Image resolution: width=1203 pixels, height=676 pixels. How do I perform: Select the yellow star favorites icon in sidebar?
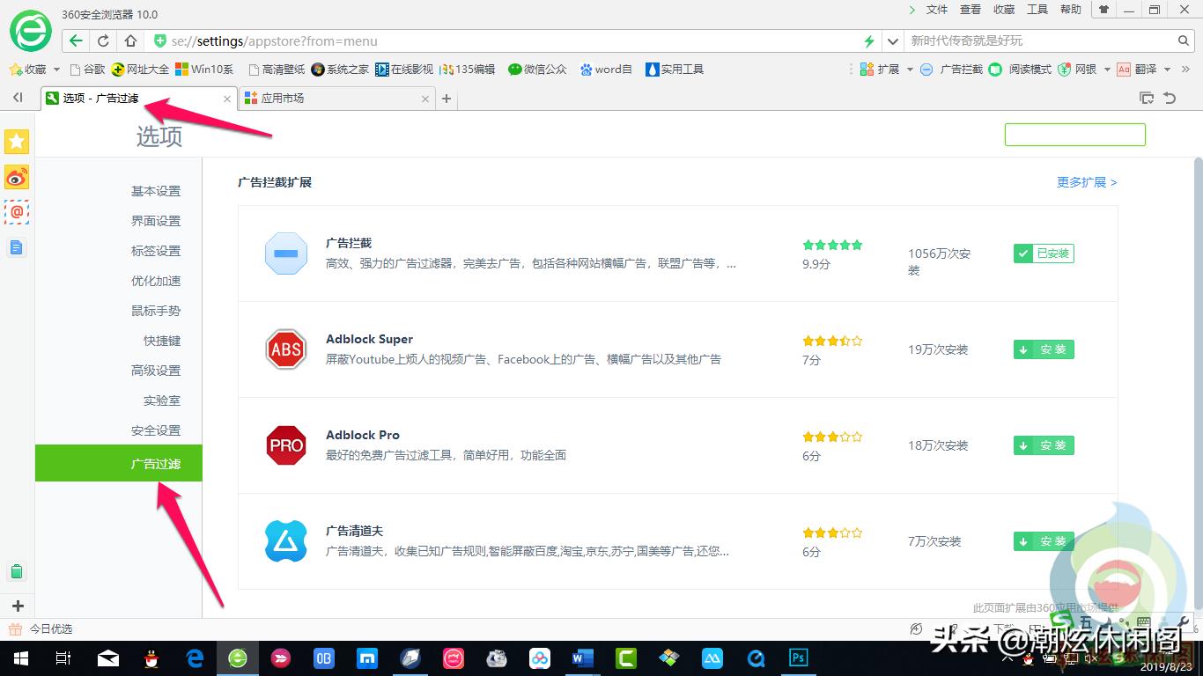(x=17, y=141)
